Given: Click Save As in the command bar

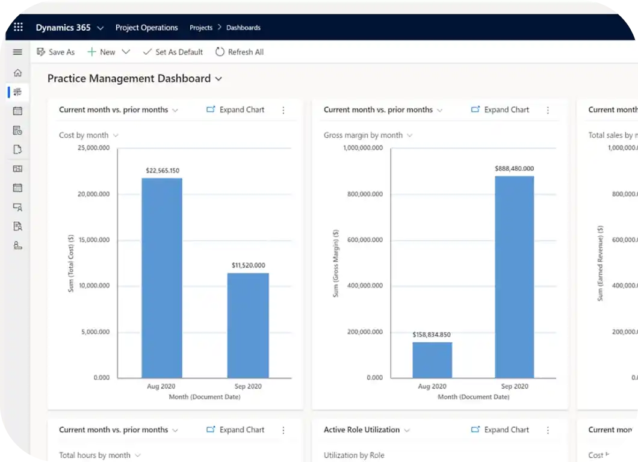Looking at the screenshot, I should click(55, 52).
